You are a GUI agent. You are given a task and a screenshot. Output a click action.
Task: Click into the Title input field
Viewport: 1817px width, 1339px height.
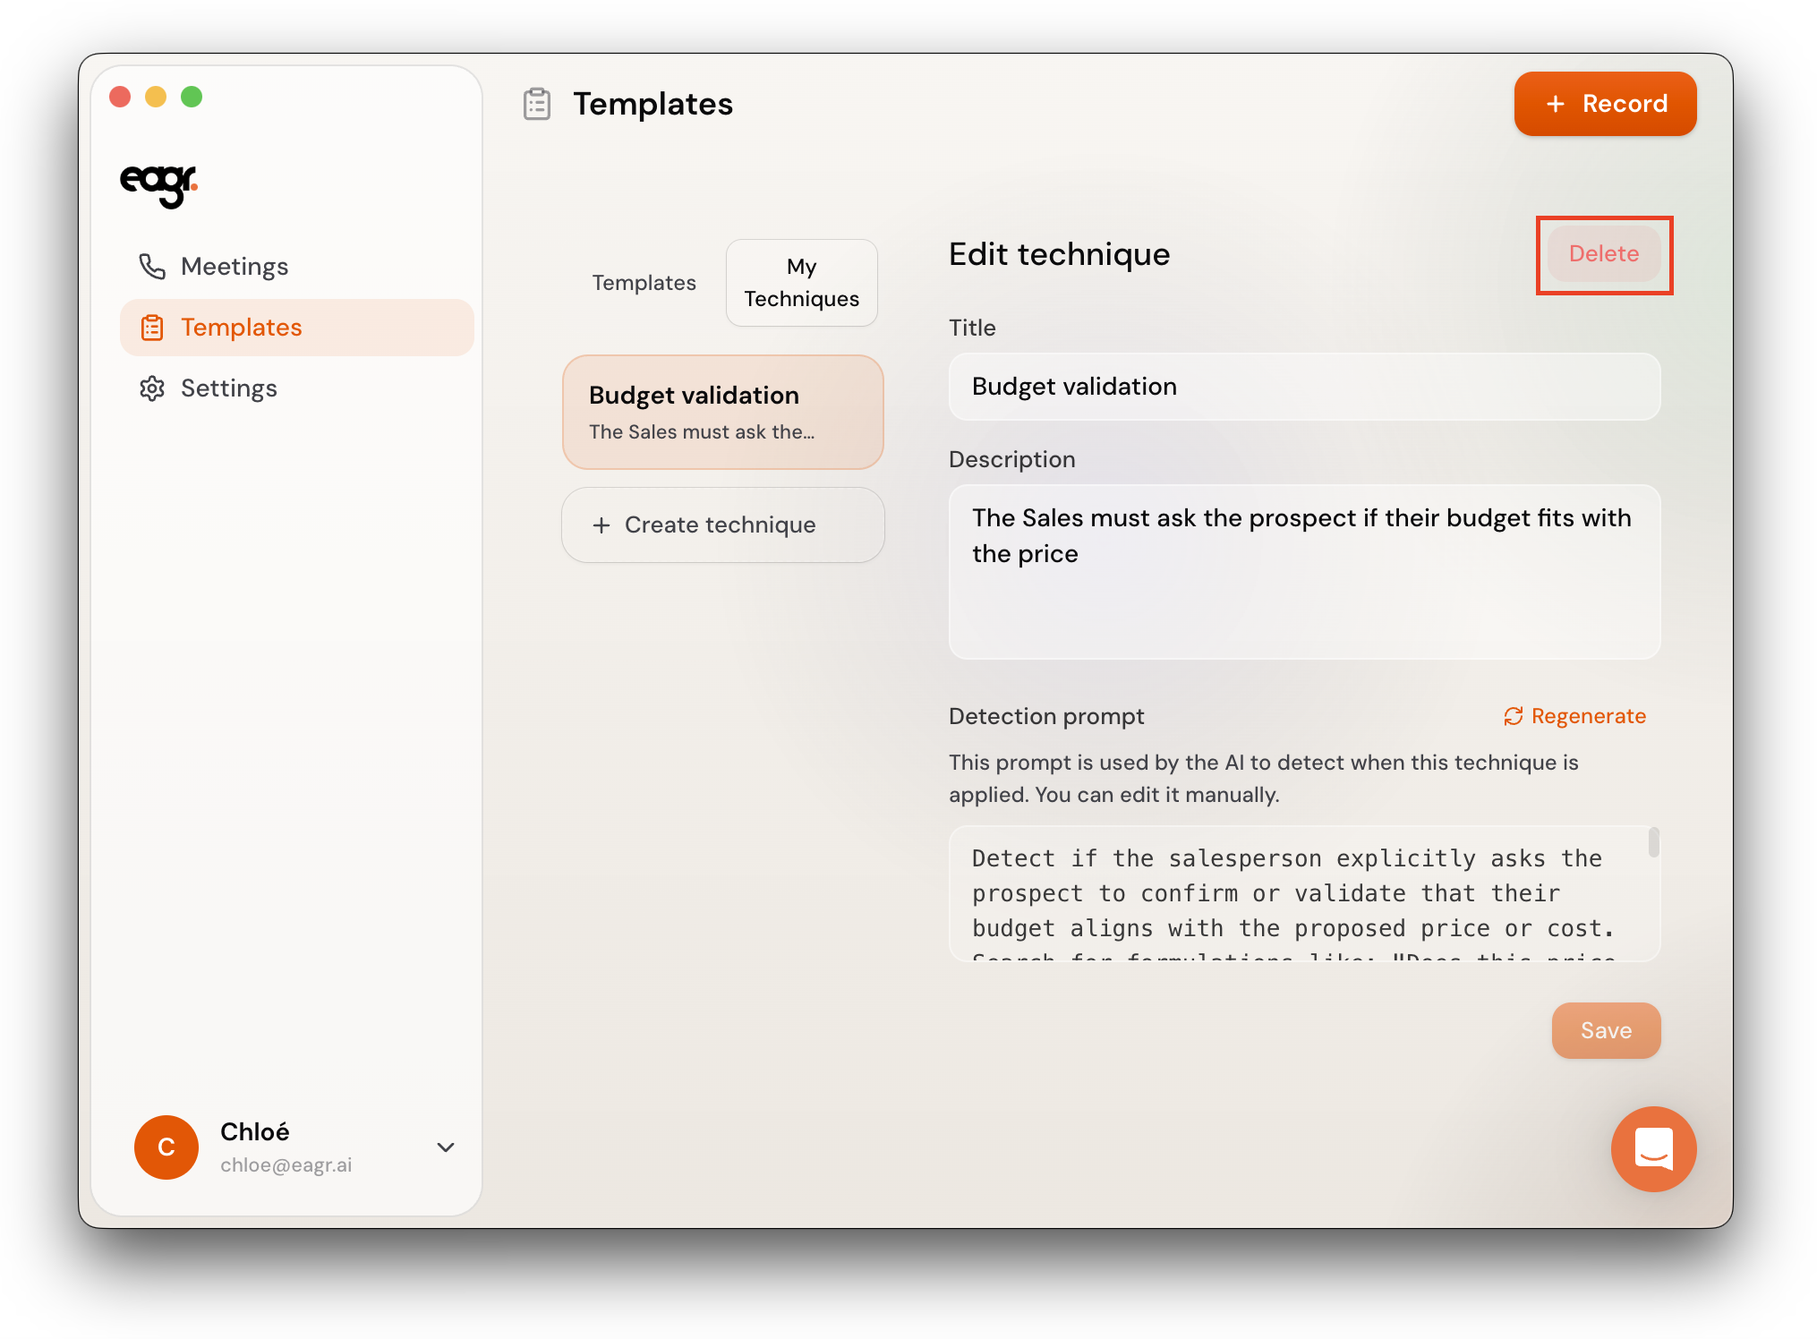click(x=1303, y=387)
